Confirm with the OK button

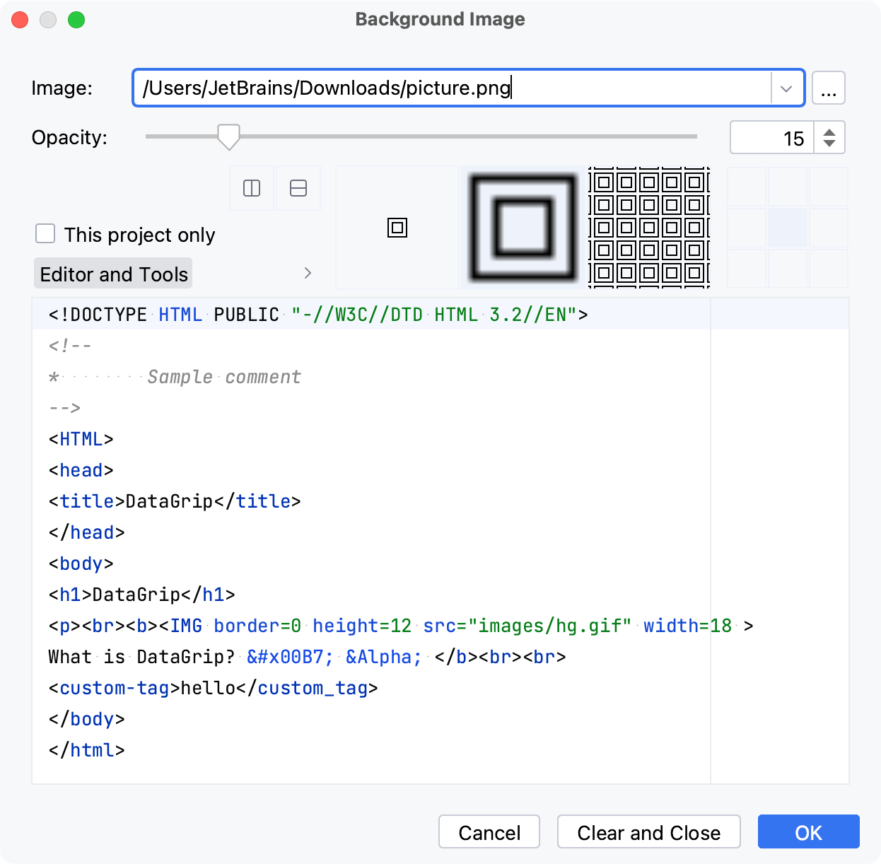coord(808,832)
